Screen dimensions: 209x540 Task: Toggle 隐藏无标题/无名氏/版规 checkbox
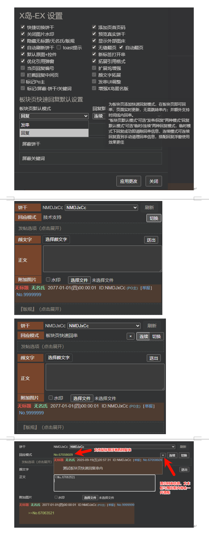click(23, 41)
